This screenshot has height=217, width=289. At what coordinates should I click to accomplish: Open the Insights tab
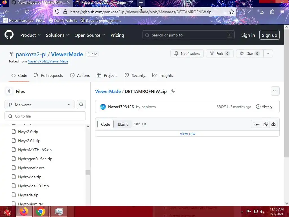pos(163,75)
